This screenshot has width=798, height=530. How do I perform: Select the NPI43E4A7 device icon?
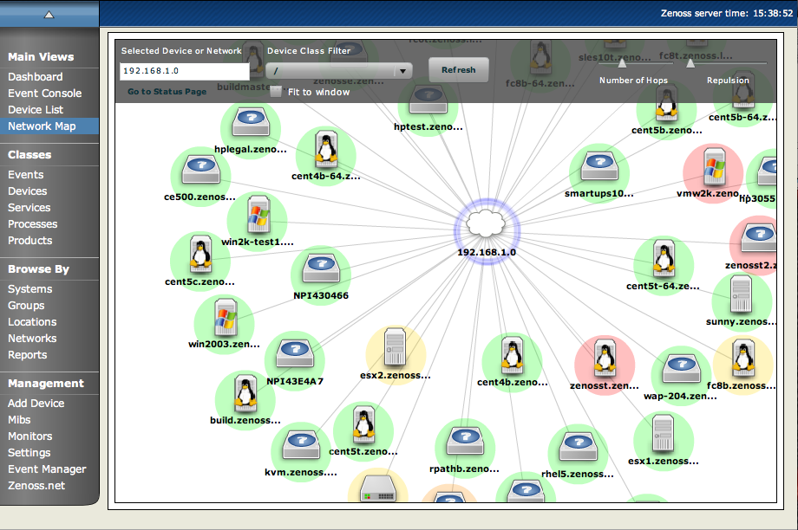click(295, 353)
